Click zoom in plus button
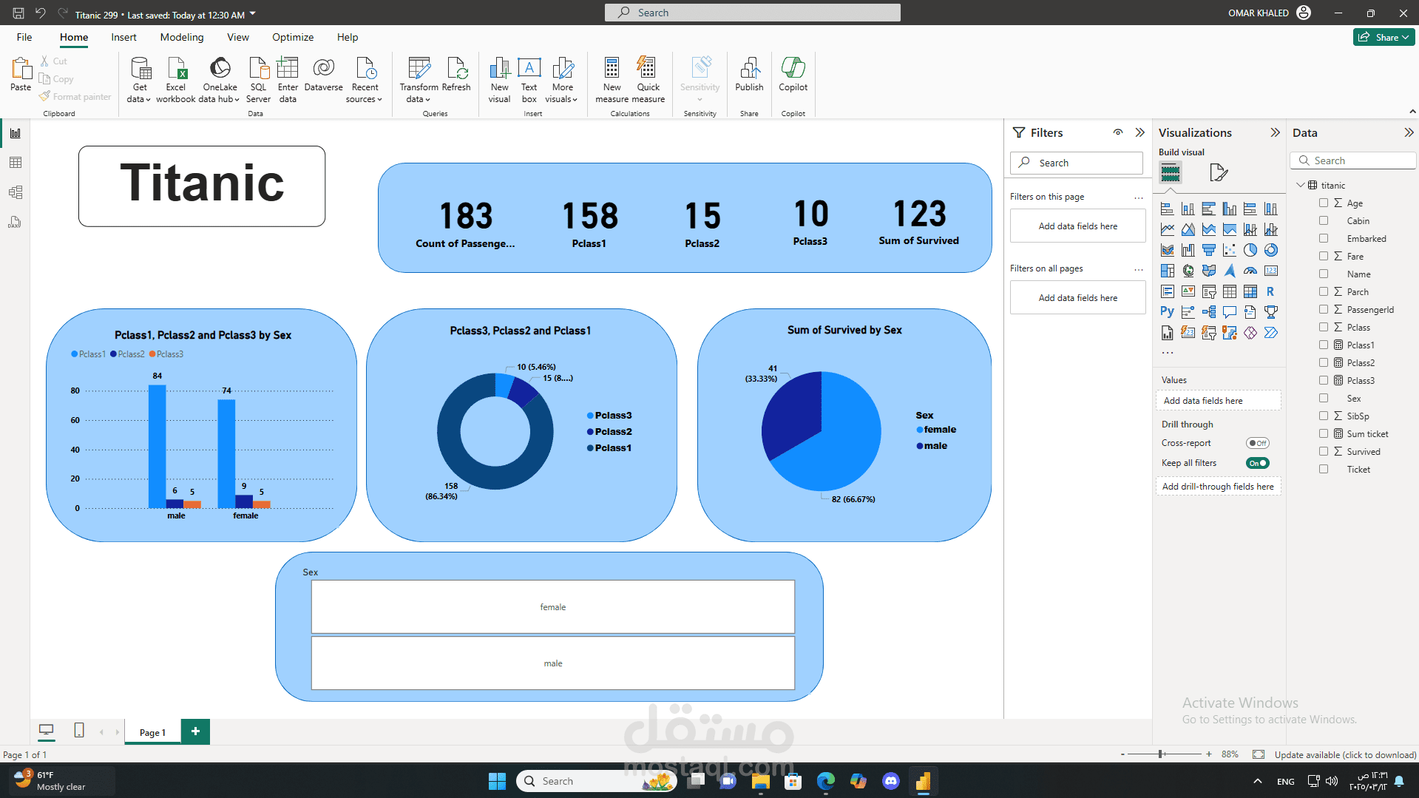The image size is (1419, 798). [x=1209, y=754]
